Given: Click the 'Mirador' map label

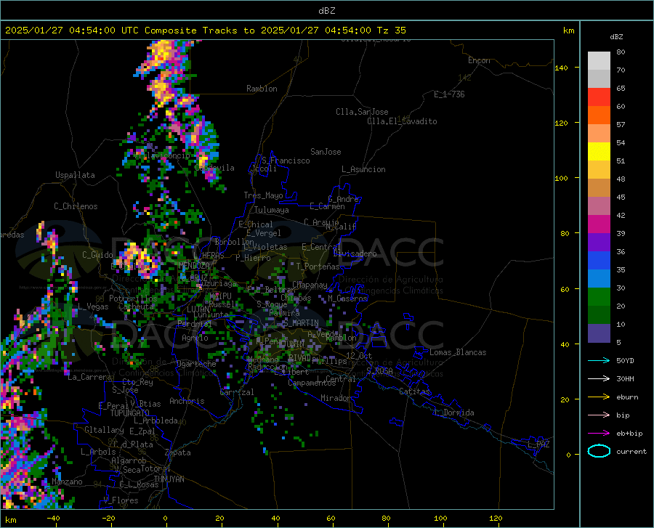Looking at the screenshot, I should pyautogui.click(x=336, y=398).
